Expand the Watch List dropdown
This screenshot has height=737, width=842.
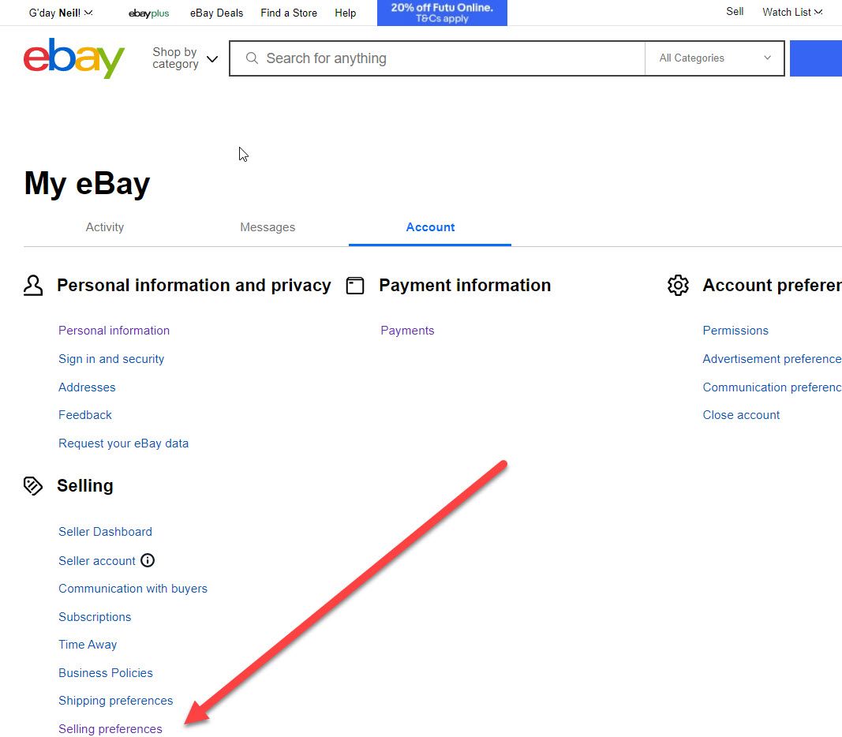[x=792, y=13]
